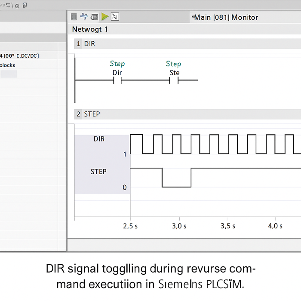Viewport: 301px width, 301px height.
Task: Click the 3,0 s mark on time axis
Action: [x=179, y=226]
